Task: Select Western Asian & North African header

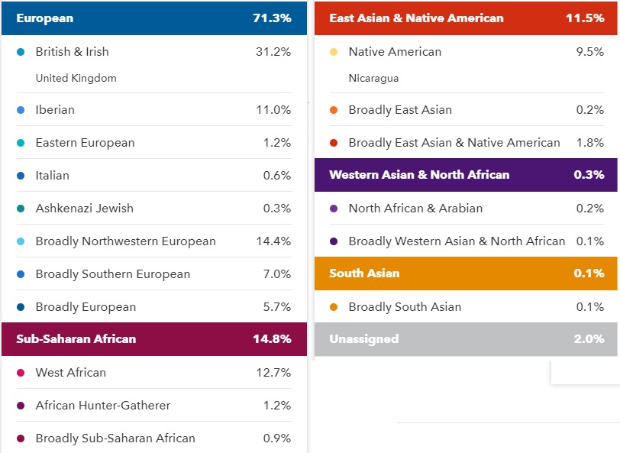Action: tap(466, 175)
